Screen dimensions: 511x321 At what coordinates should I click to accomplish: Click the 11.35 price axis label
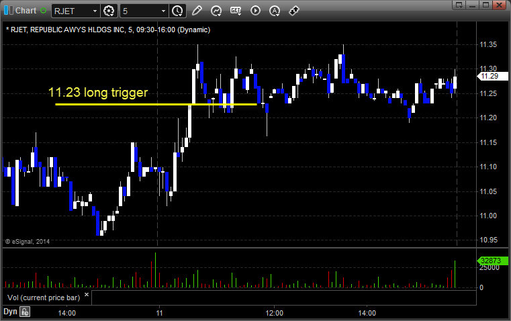(x=488, y=44)
